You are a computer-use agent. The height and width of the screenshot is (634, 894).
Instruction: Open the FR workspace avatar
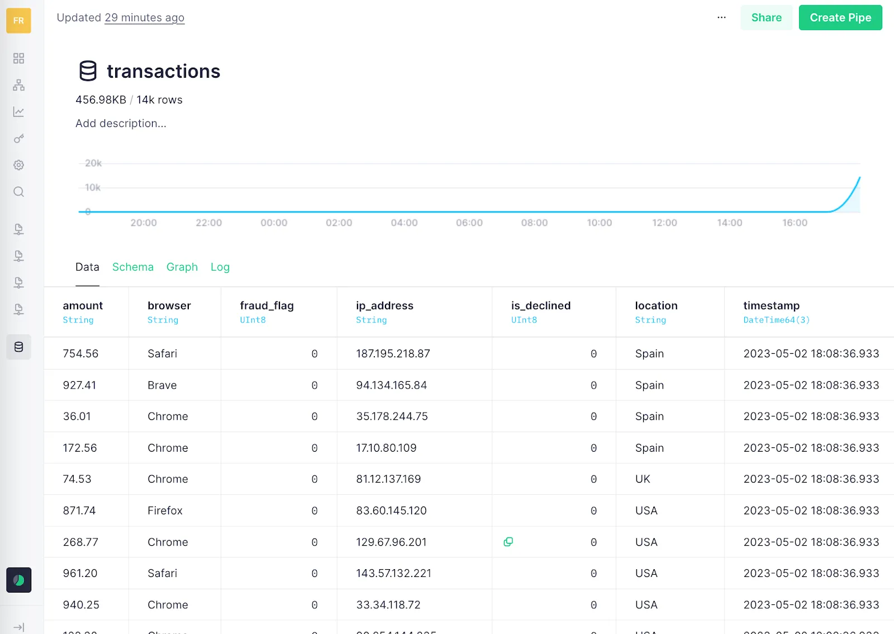[18, 21]
